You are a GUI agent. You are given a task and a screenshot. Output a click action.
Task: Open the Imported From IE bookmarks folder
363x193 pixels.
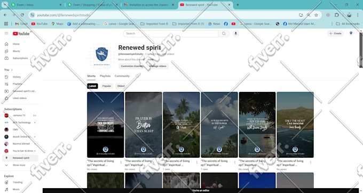(154, 24)
